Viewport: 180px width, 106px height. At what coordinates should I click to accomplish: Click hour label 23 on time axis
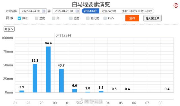click(42, 103)
